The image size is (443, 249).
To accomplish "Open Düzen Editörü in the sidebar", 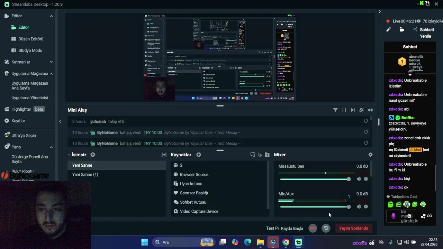I will pyautogui.click(x=27, y=39).
